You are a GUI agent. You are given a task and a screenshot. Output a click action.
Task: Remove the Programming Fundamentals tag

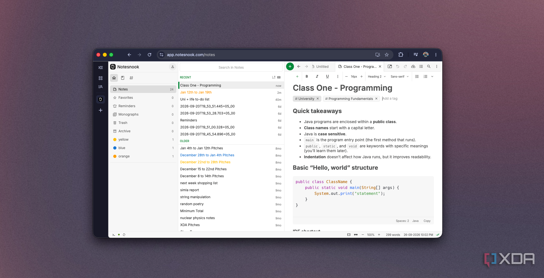coord(376,99)
